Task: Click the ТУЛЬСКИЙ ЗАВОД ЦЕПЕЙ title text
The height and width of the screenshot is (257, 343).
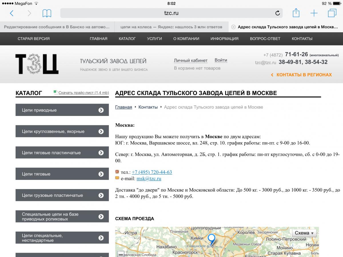Action: point(113,61)
